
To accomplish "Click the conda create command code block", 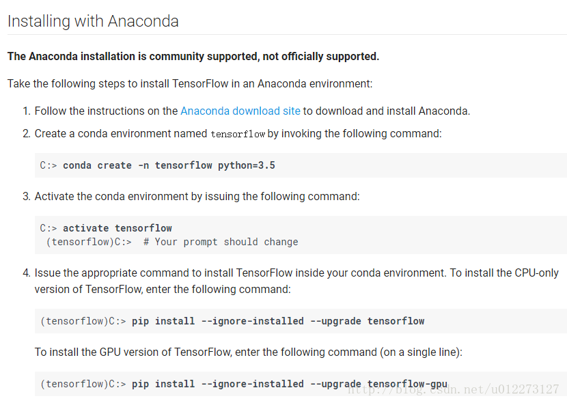I will (x=301, y=165).
